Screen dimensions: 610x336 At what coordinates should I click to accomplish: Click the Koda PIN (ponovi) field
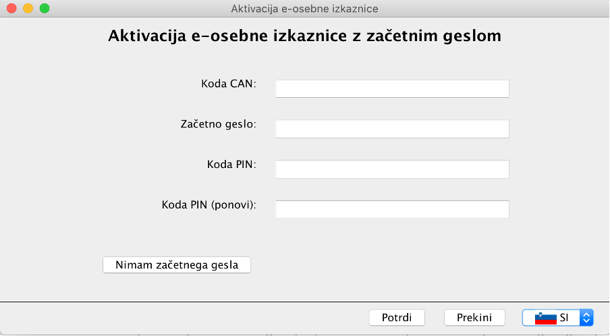point(392,210)
